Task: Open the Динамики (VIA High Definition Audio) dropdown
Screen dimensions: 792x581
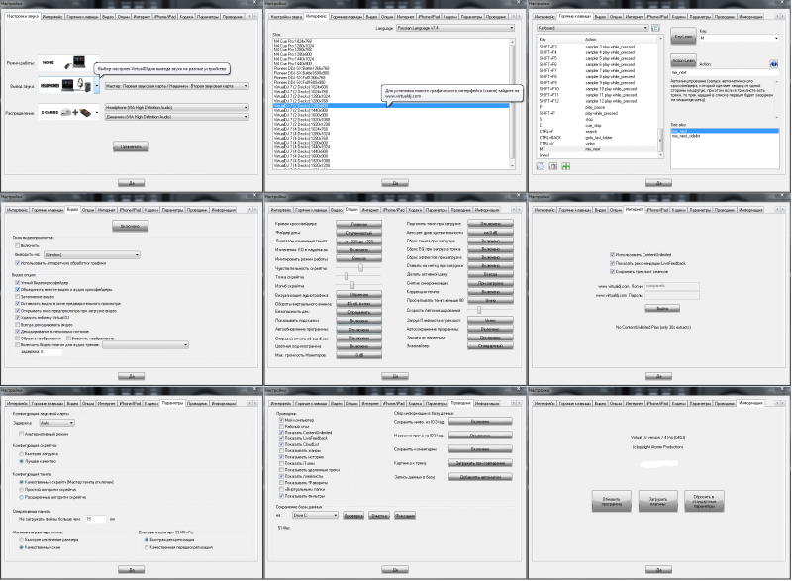Action: pyautogui.click(x=177, y=117)
